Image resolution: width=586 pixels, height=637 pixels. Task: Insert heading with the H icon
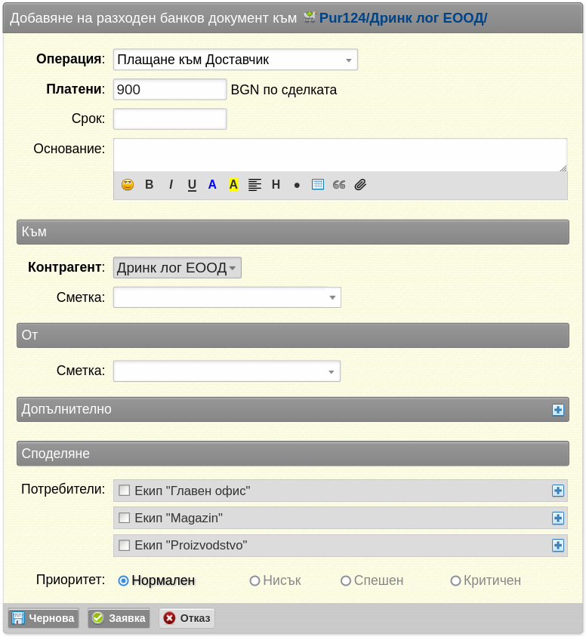(x=276, y=185)
